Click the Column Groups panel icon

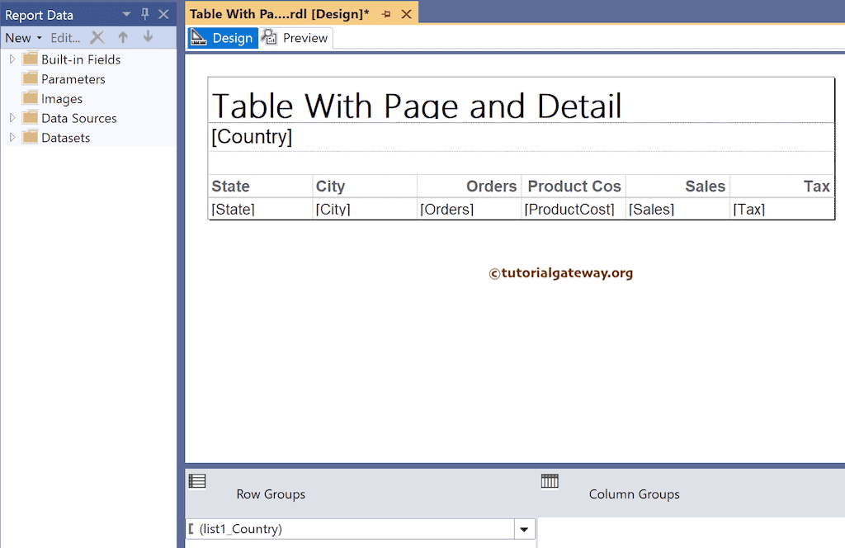550,481
